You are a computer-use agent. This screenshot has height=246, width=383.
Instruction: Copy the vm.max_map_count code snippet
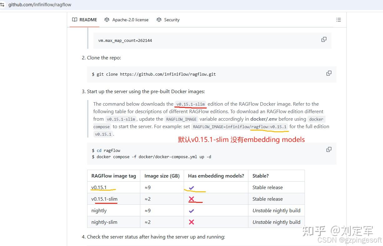pyautogui.click(x=324, y=39)
